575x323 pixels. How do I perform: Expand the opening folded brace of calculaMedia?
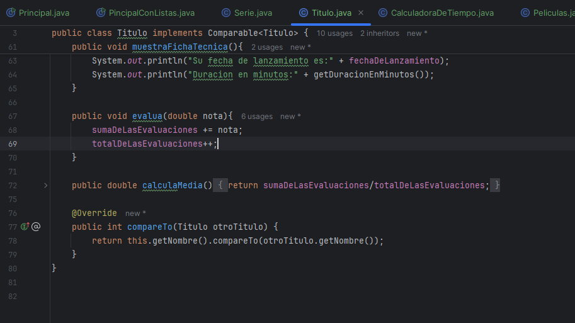point(220,185)
